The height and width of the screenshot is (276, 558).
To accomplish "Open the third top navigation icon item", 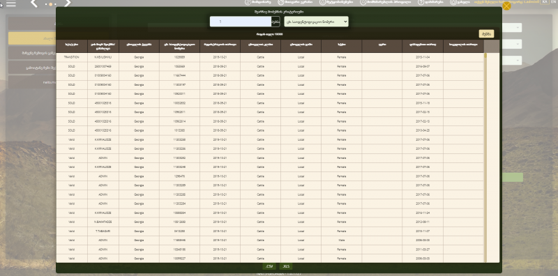I will 336,2.
